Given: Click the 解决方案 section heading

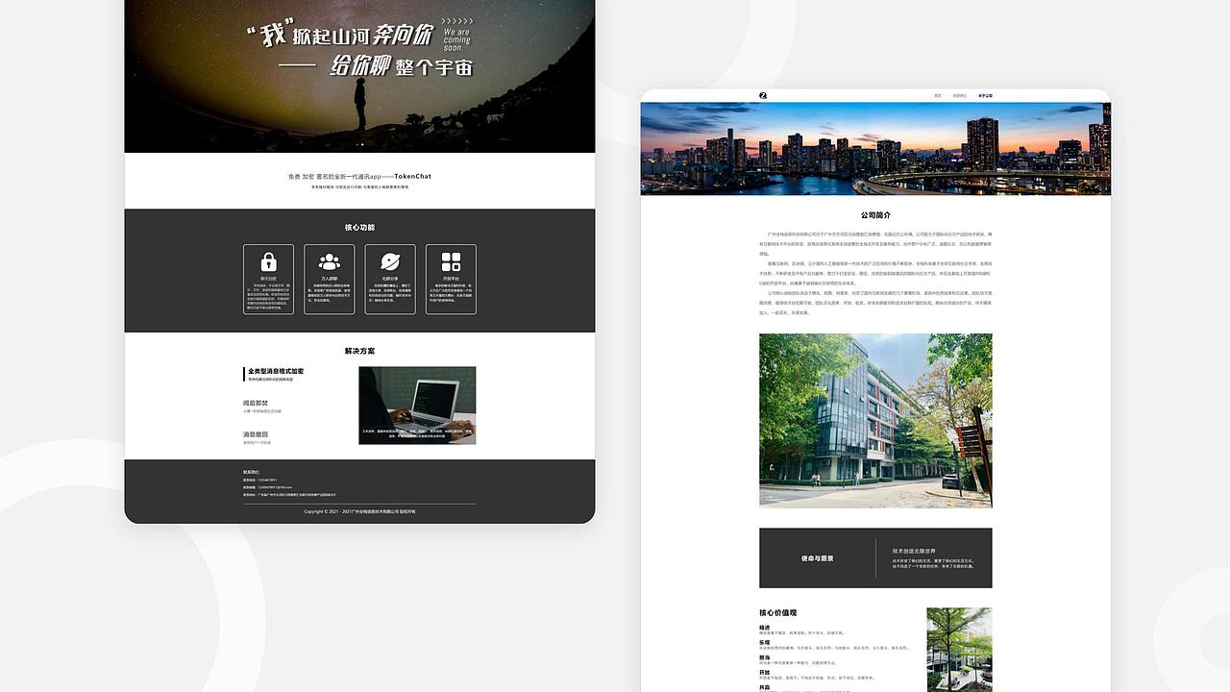Looking at the screenshot, I should point(359,351).
